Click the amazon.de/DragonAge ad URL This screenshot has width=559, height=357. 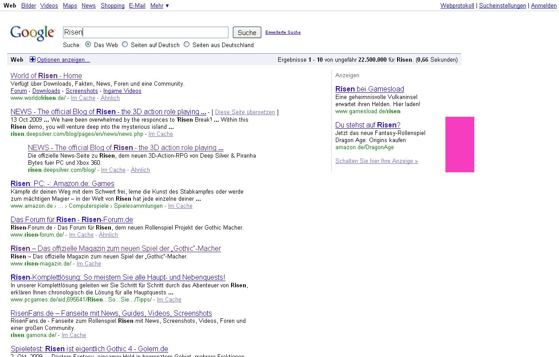(x=365, y=147)
